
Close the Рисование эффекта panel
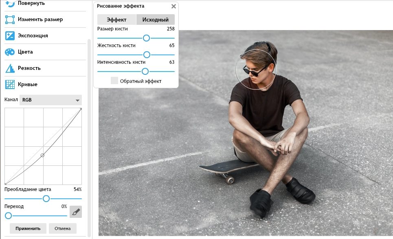click(174, 7)
